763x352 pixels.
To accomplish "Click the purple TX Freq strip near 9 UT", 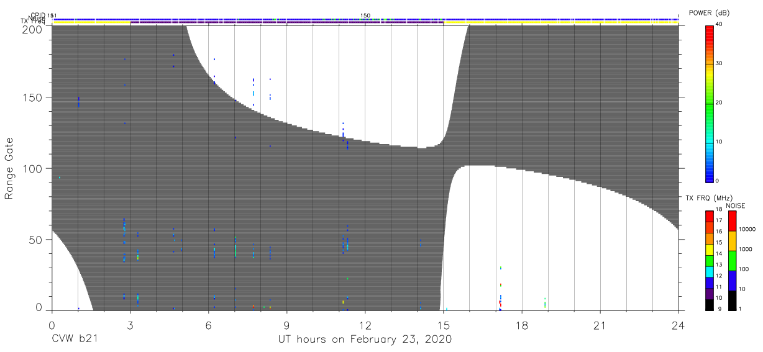I will pyautogui.click(x=286, y=23).
